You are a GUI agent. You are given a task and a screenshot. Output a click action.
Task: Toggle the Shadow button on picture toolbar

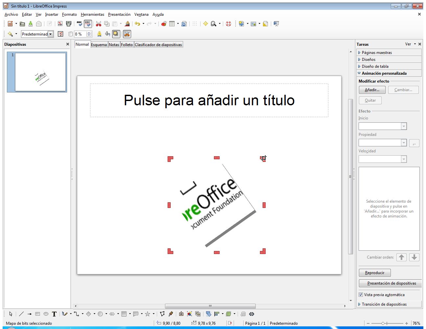[116, 34]
